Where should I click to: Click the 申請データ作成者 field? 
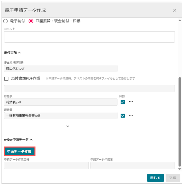(x=133, y=165)
